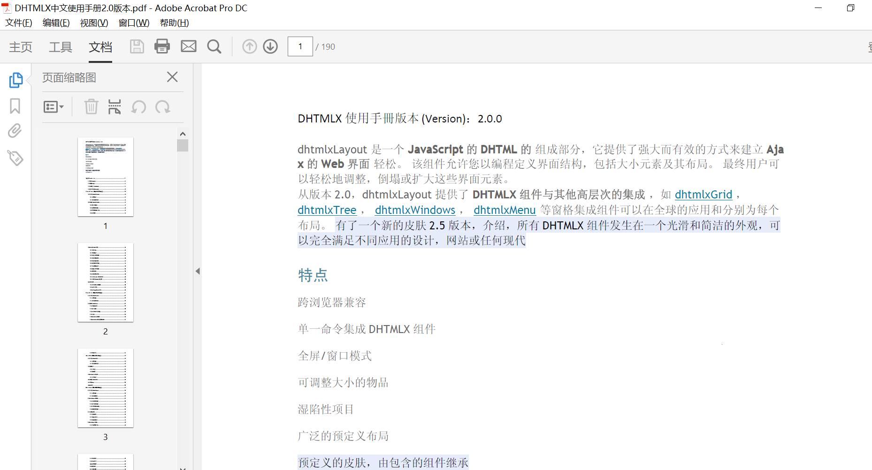
Task: Restore the Acrobat window size
Action: (x=850, y=8)
